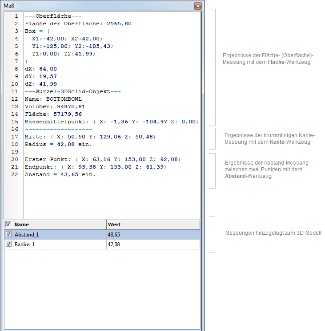
Task: Click the Volumen: 84870,81 line
Action: pos(55,106)
